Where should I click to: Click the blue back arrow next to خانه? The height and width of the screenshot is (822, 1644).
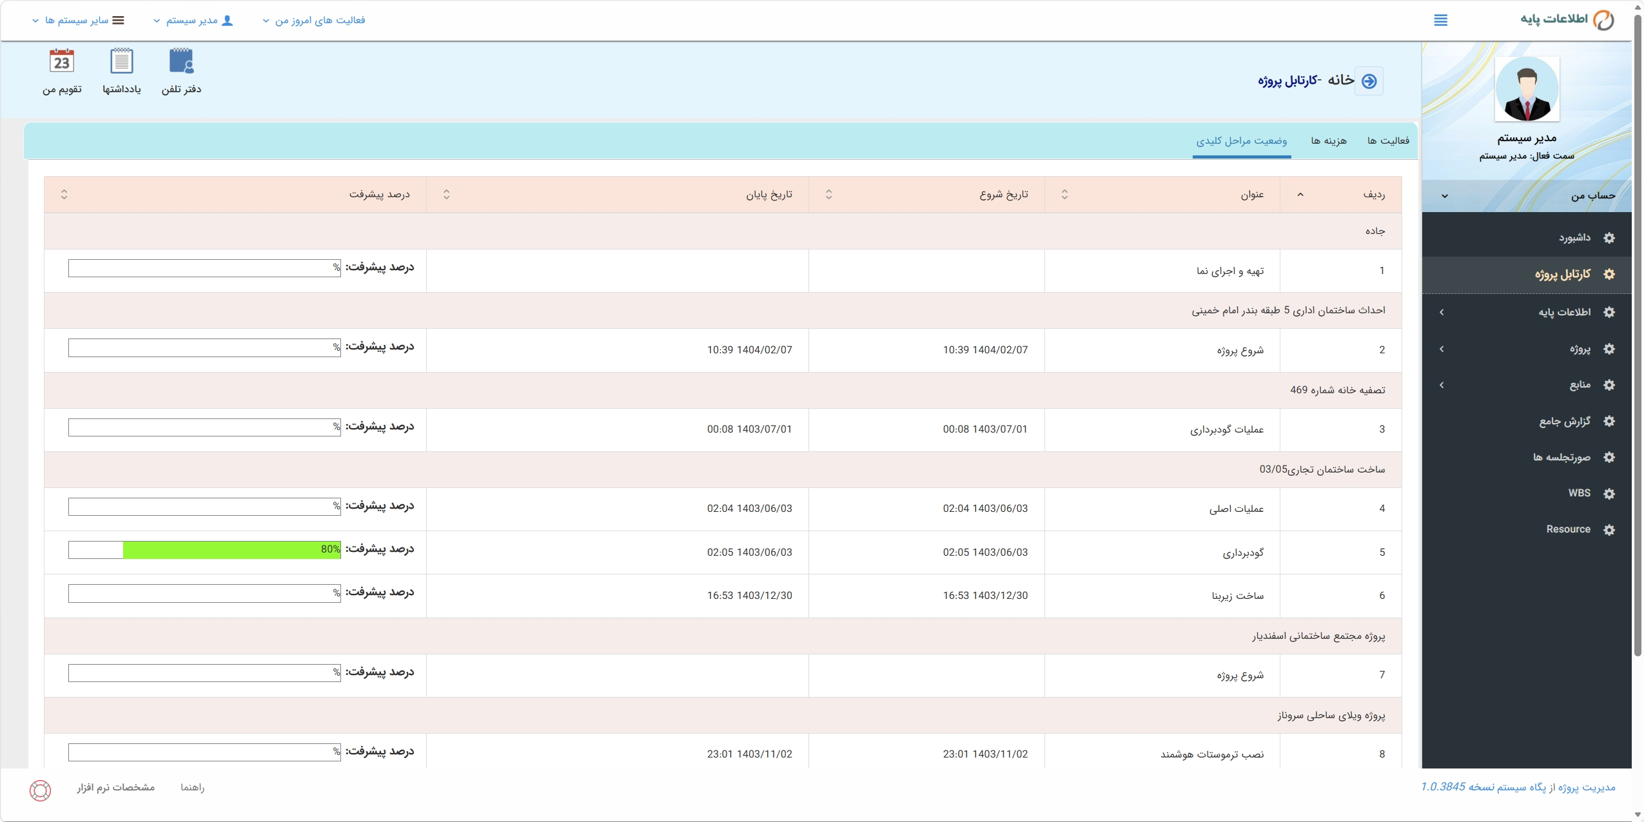(x=1369, y=81)
